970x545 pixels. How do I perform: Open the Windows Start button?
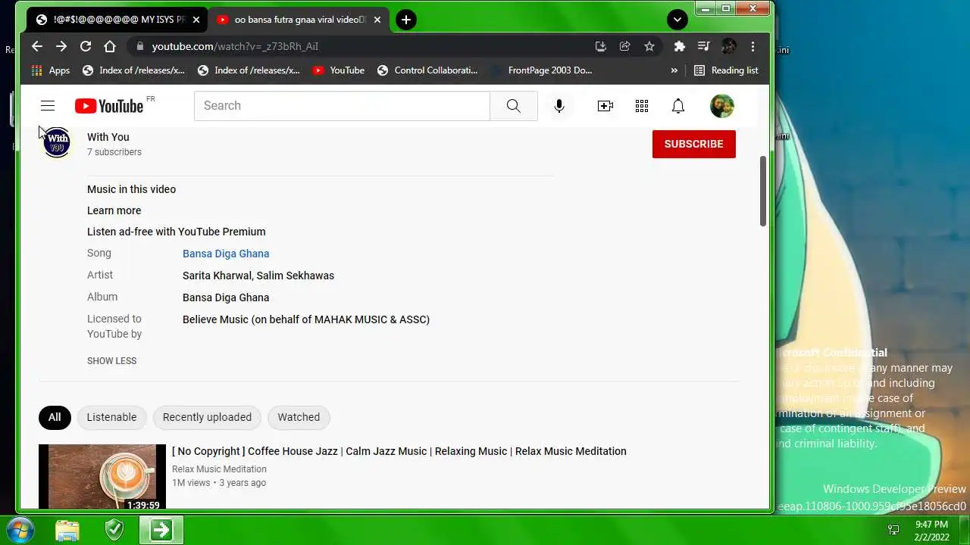coord(20,530)
